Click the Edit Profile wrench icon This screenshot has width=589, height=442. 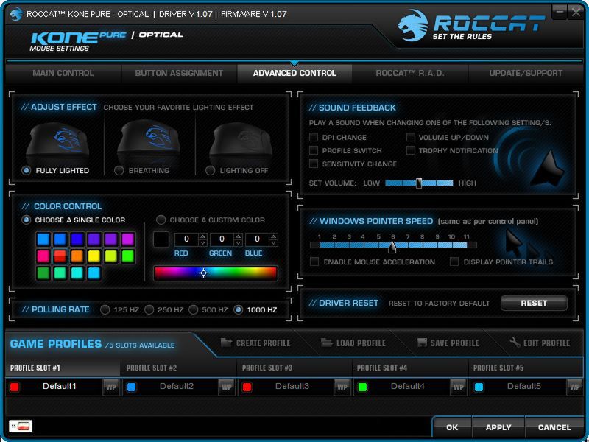pyautogui.click(x=515, y=343)
